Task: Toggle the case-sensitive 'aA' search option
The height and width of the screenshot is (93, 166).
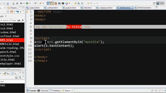Action: tap(19, 20)
